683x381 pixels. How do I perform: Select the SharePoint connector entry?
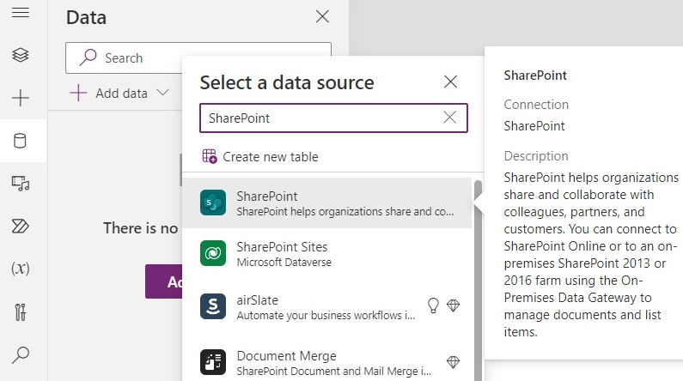click(326, 203)
